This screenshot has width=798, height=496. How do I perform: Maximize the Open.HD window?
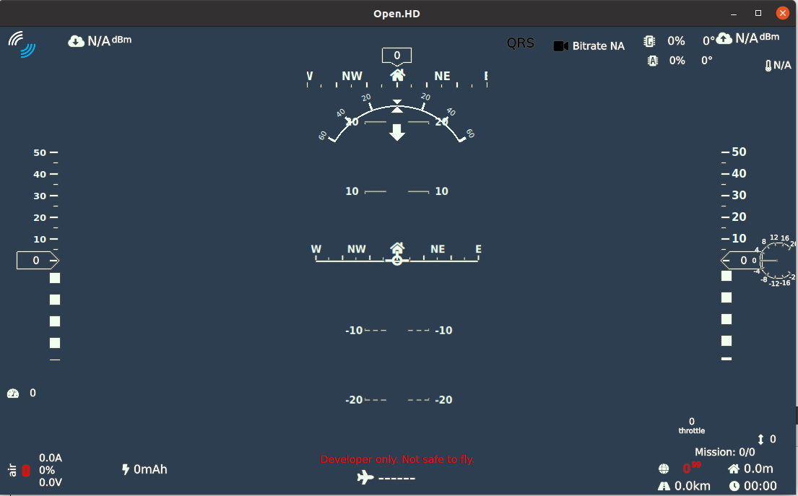pyautogui.click(x=758, y=13)
